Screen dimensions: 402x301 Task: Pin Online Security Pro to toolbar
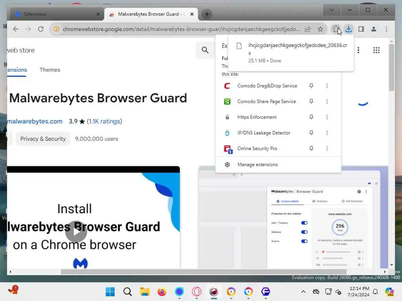pos(311,149)
